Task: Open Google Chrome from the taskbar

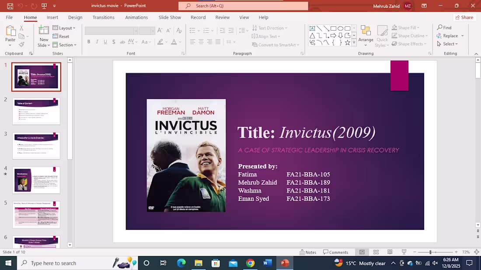Action: click(x=250, y=263)
